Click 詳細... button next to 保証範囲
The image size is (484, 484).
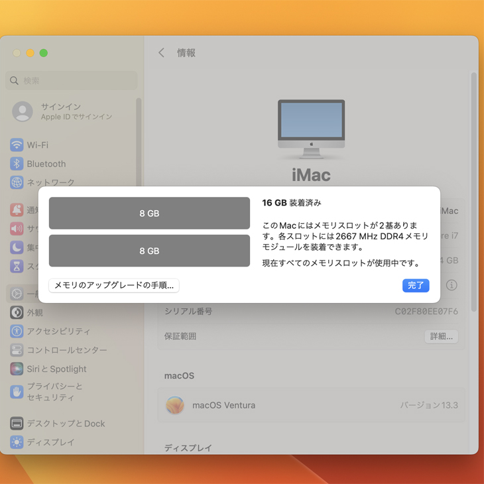click(441, 336)
